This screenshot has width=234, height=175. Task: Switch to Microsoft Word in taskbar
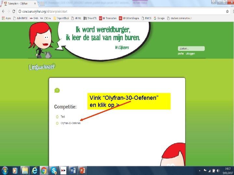73,170
